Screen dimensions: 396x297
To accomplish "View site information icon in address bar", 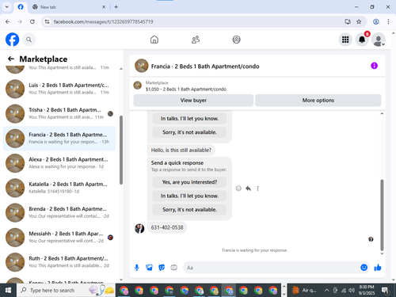I will pyautogui.click(x=47, y=21).
